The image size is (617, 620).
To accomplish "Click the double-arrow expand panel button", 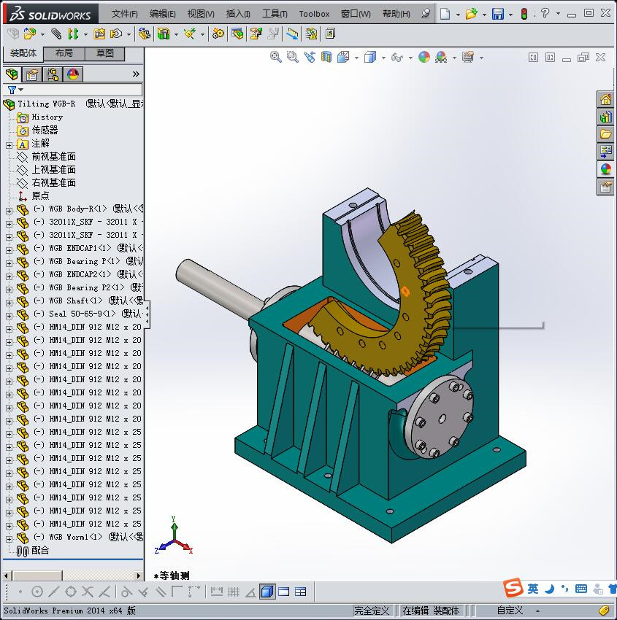I will 136,74.
